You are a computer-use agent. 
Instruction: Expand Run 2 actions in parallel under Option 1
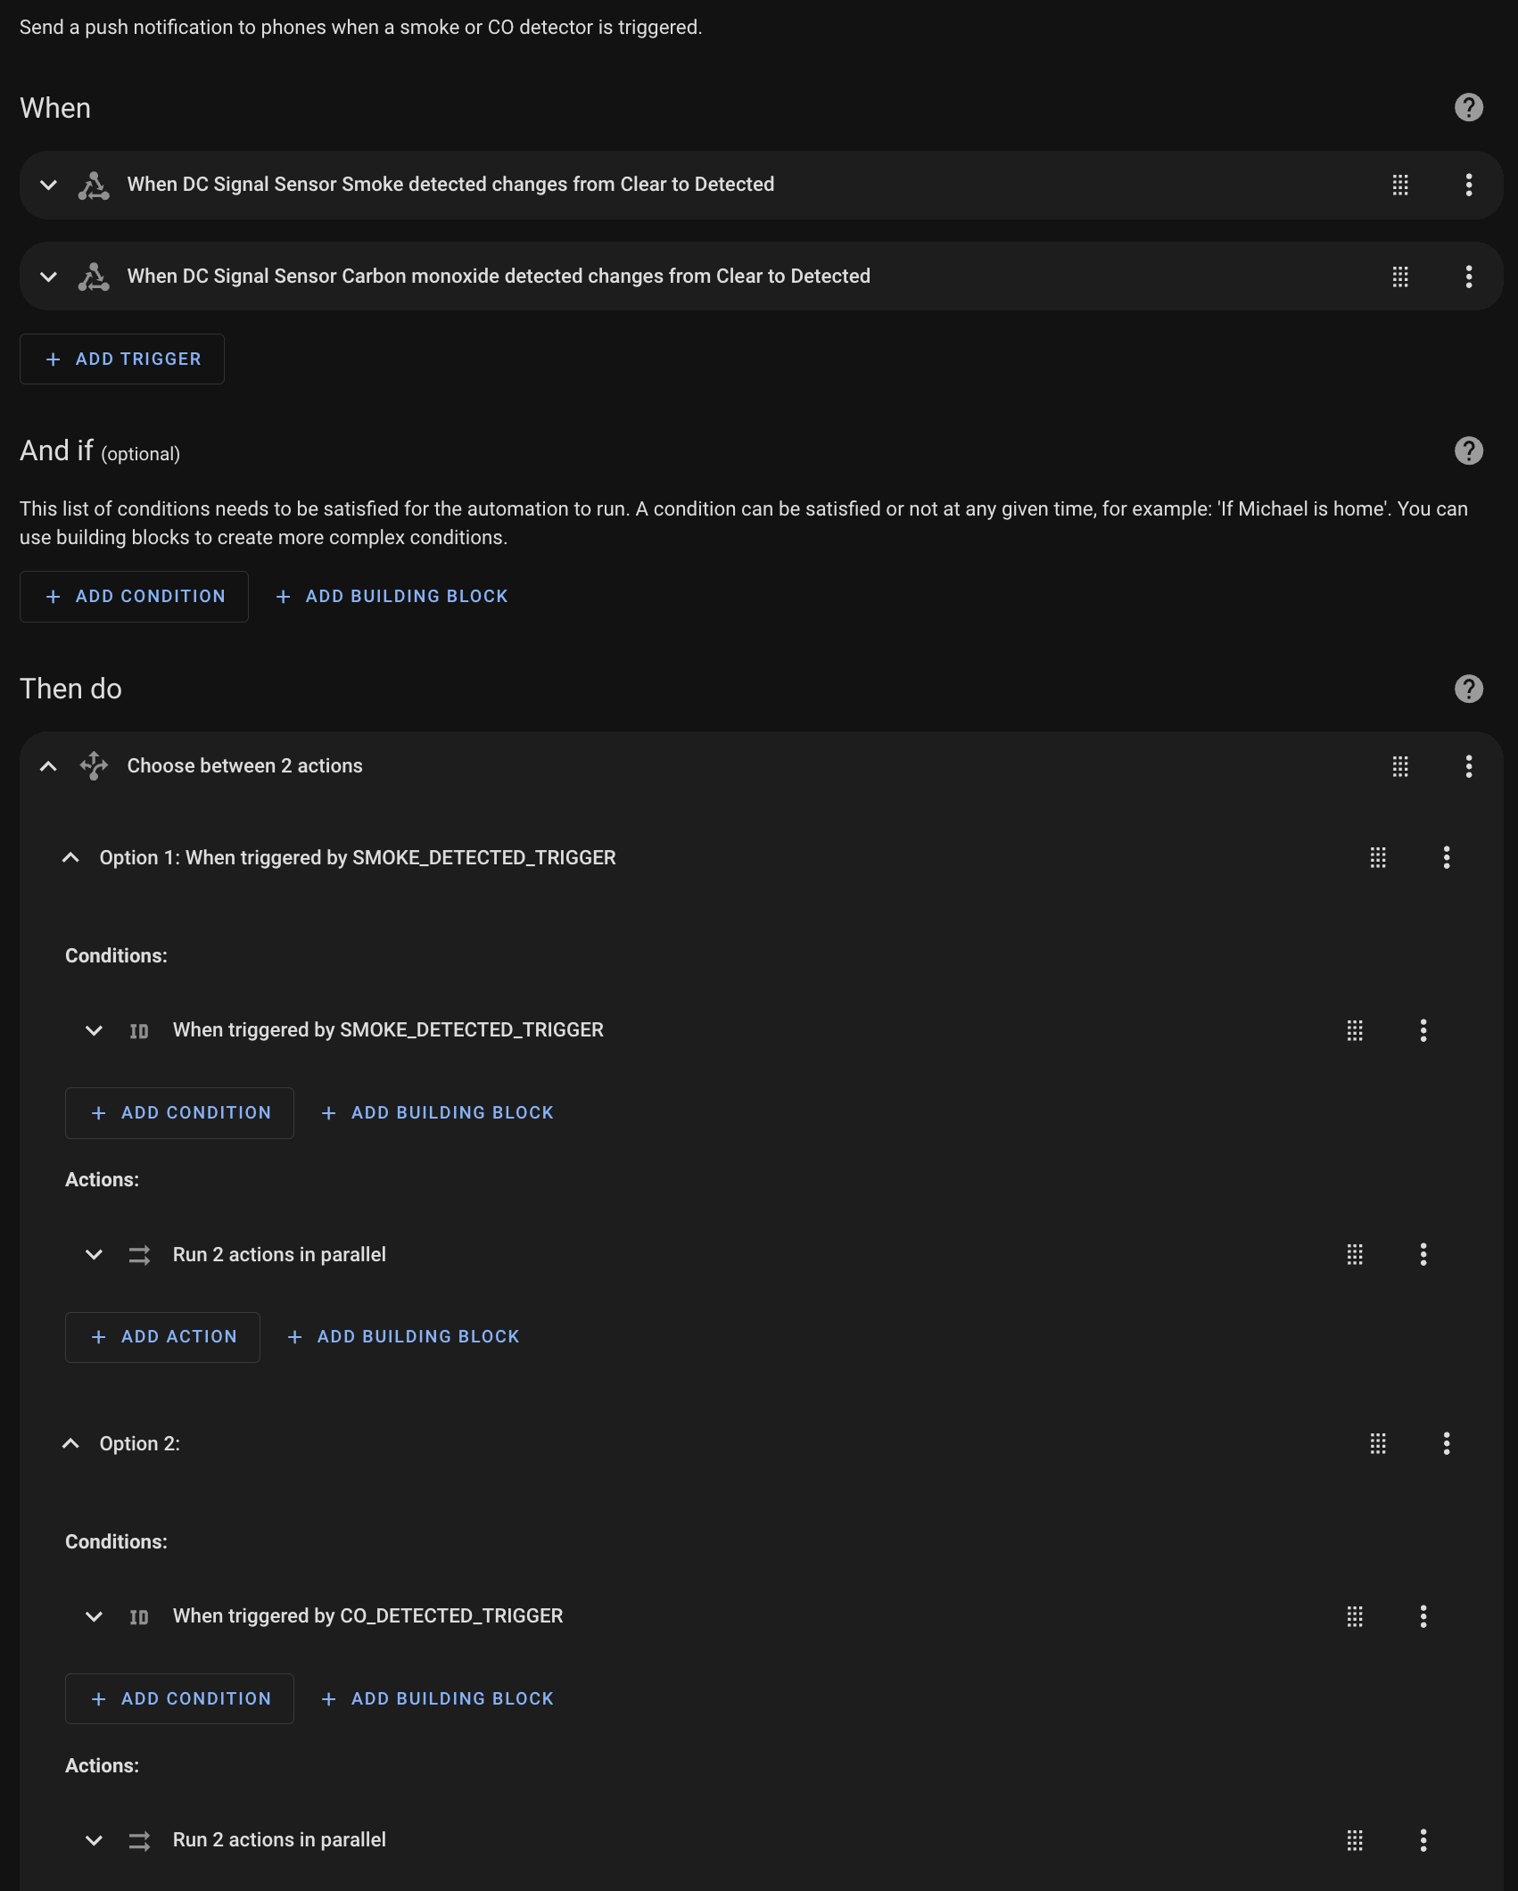(94, 1254)
